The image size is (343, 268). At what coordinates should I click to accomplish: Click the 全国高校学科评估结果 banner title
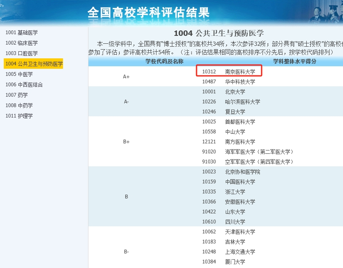149,13
